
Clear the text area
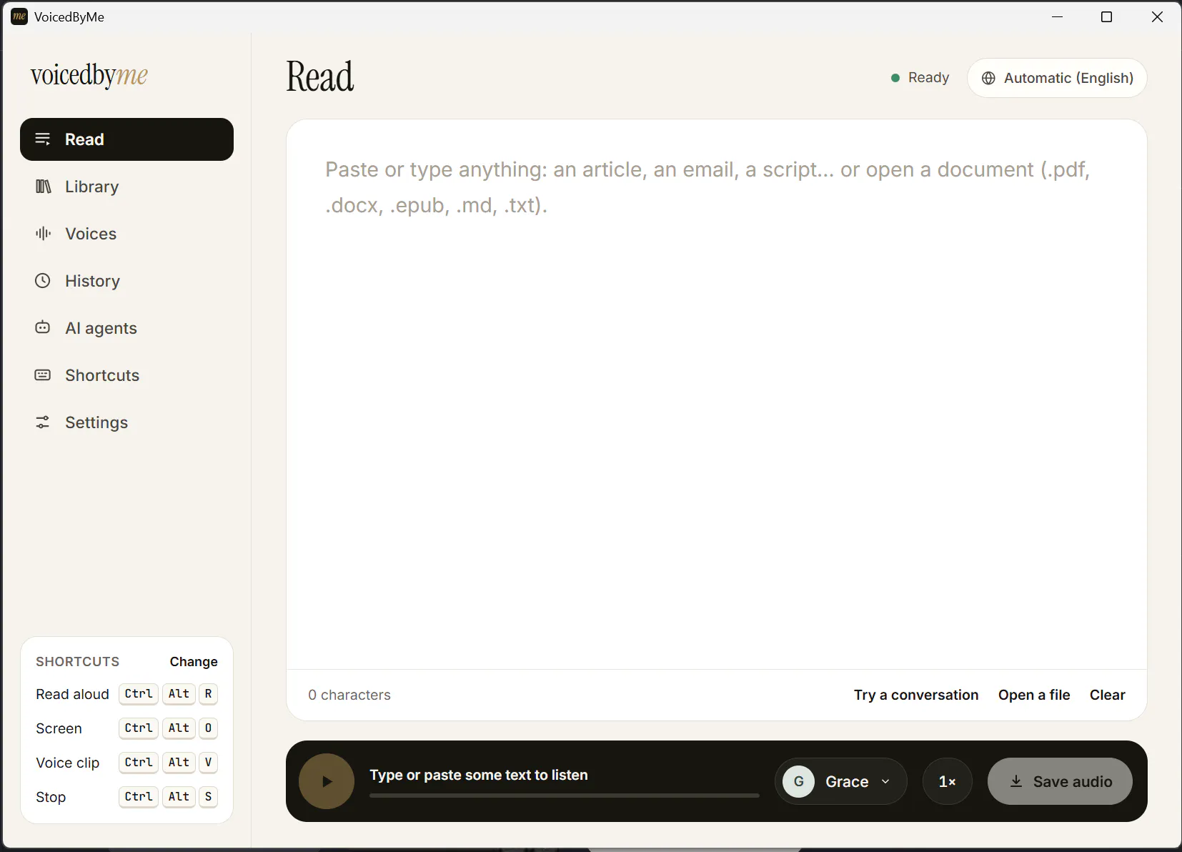point(1108,695)
